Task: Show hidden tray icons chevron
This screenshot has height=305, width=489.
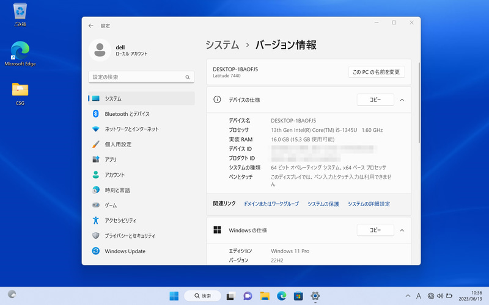Action: tap(408, 296)
